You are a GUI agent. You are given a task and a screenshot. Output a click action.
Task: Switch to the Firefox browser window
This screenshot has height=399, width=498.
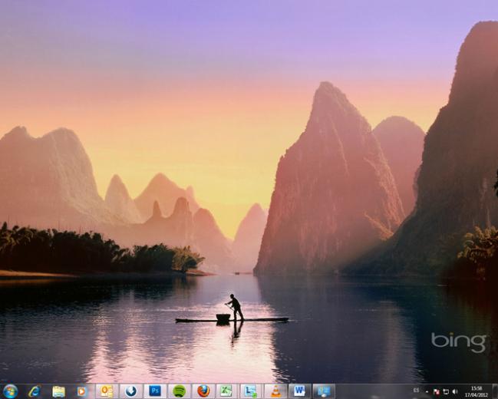click(x=203, y=391)
